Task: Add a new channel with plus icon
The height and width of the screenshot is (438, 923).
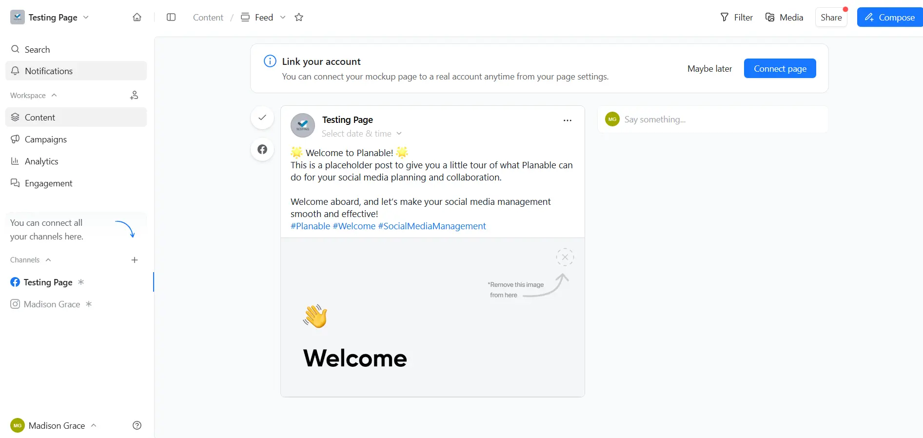Action: 135,260
